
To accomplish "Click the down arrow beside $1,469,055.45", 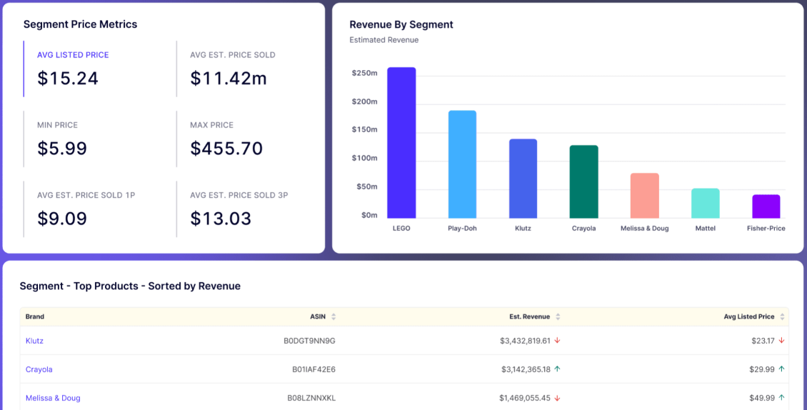I will [x=557, y=398].
